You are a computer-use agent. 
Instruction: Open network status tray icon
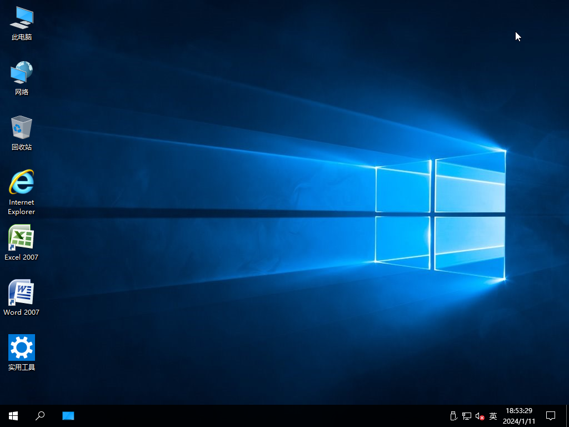(466, 416)
